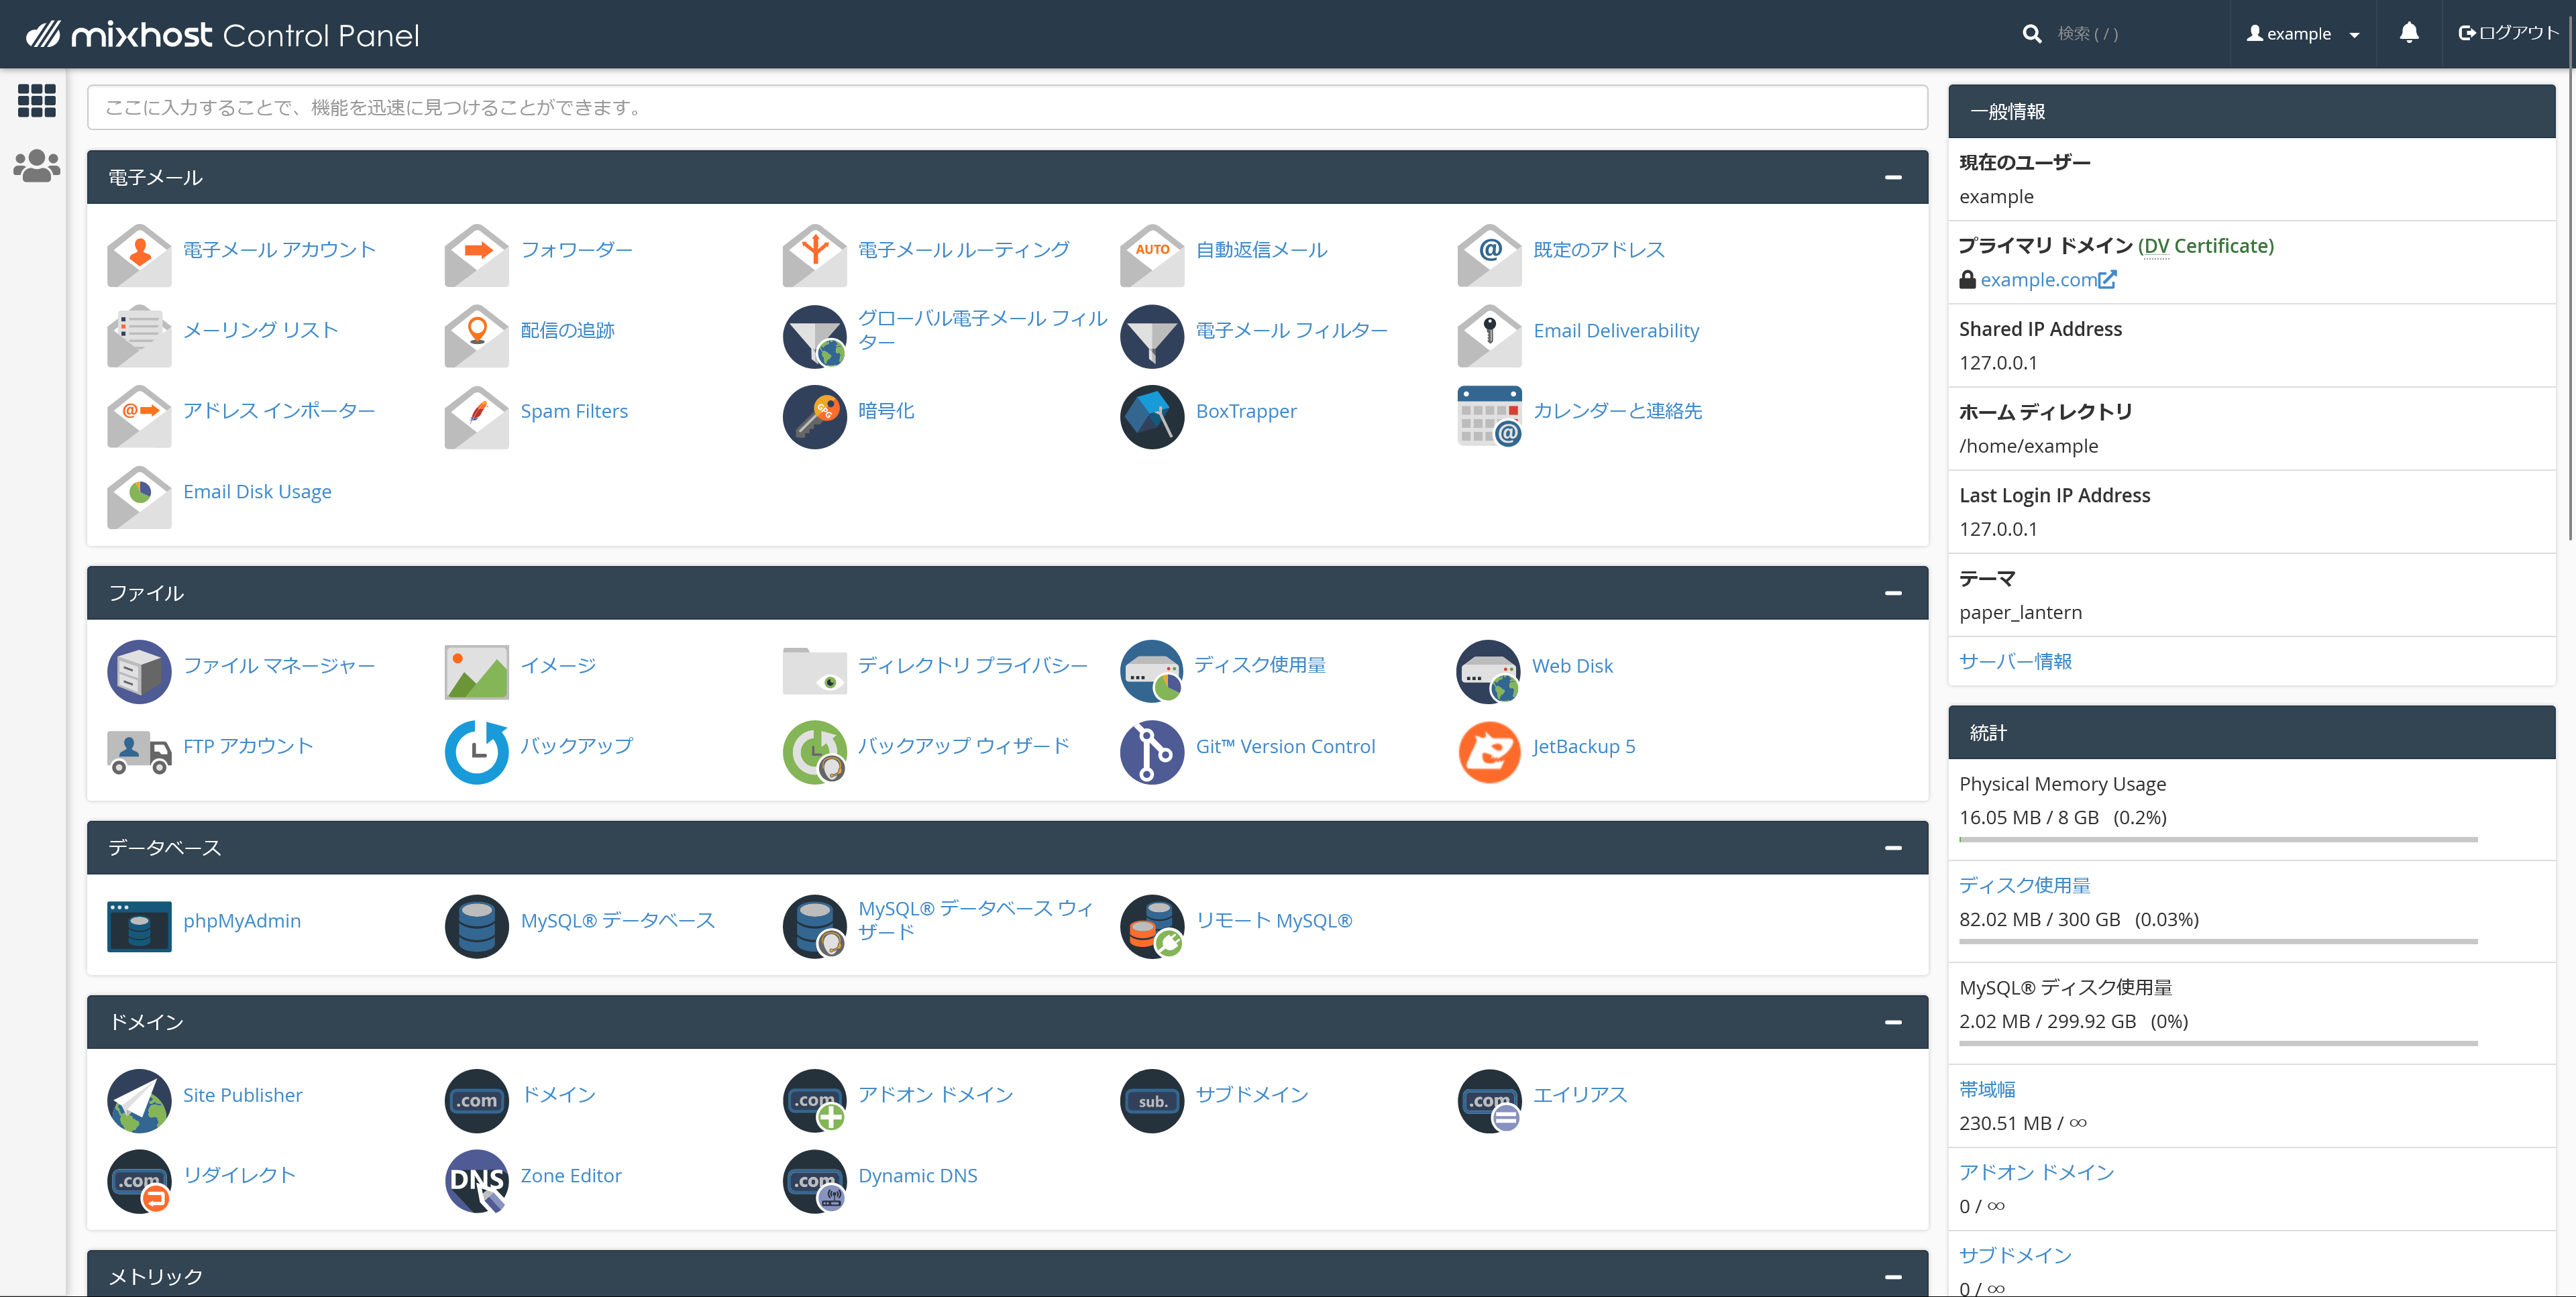Open the example.com domain link
This screenshot has height=1297, width=2576.
coord(2043,280)
